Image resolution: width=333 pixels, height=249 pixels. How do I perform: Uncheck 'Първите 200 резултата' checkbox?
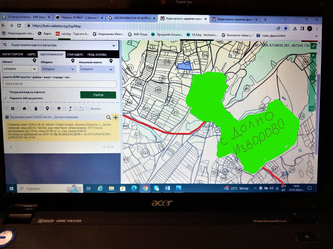coord(5,98)
